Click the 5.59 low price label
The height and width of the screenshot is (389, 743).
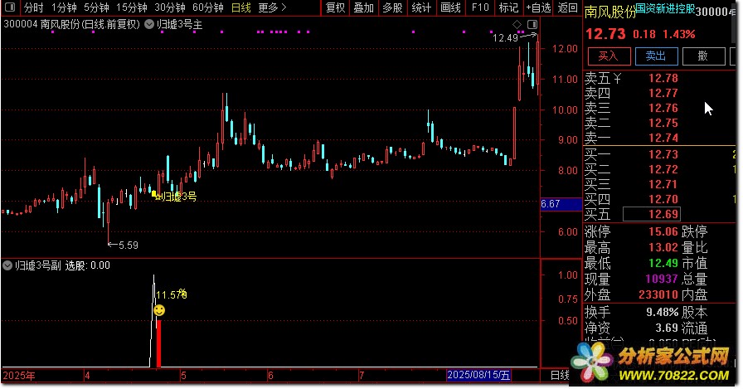(x=128, y=246)
